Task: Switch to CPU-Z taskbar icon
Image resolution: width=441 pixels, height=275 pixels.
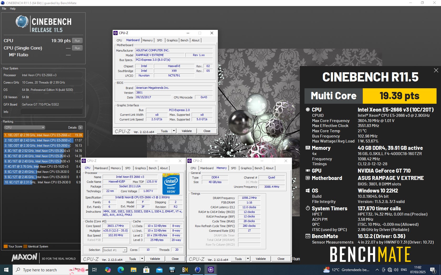Action: [211, 270]
